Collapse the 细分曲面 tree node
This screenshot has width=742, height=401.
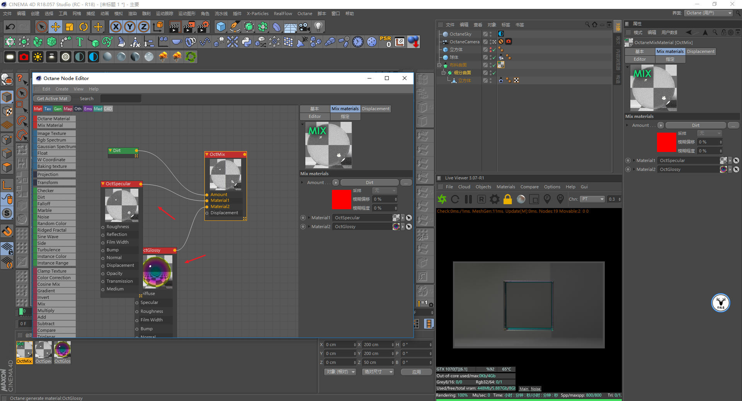tap(444, 73)
